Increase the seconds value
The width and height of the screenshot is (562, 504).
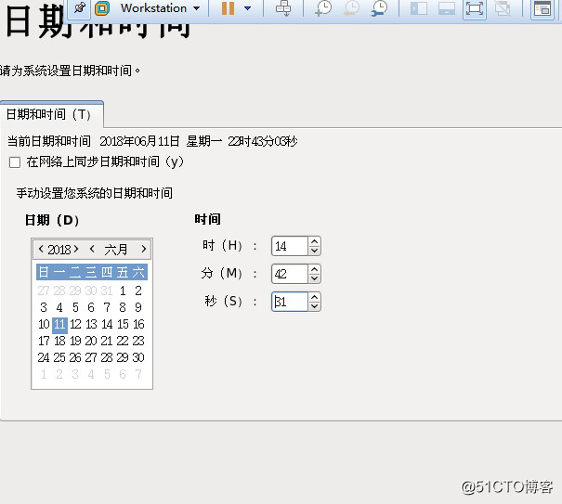pyautogui.click(x=314, y=297)
